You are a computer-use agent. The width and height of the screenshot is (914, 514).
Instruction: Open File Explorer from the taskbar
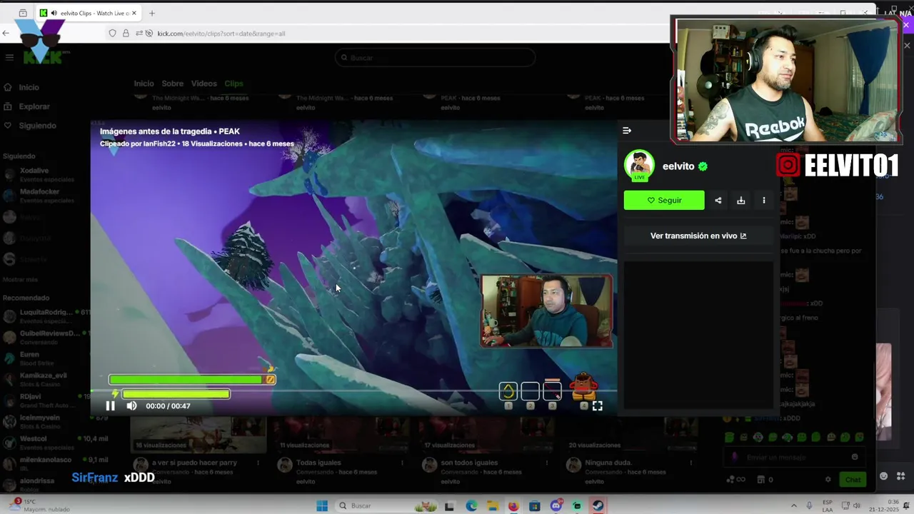pyautogui.click(x=493, y=506)
